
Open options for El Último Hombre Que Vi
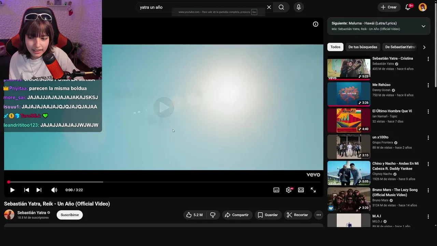click(x=428, y=111)
